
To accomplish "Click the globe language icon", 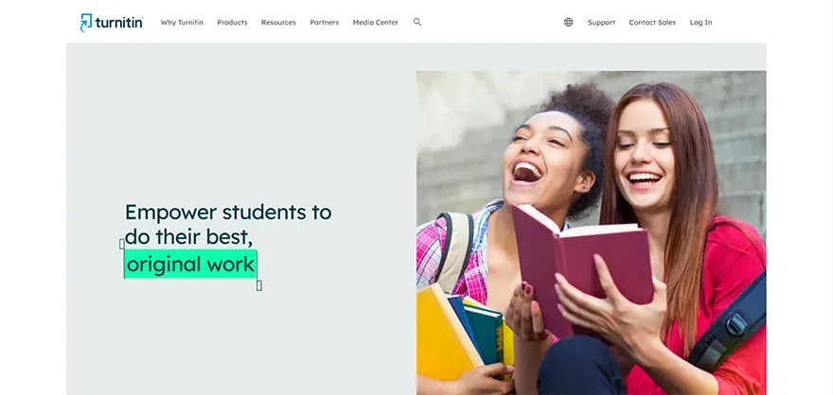I will (569, 23).
